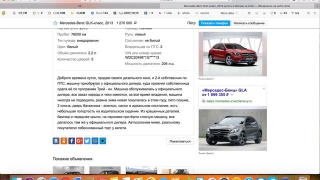
Task: Share listing on Facebook
Action: click(71, 141)
